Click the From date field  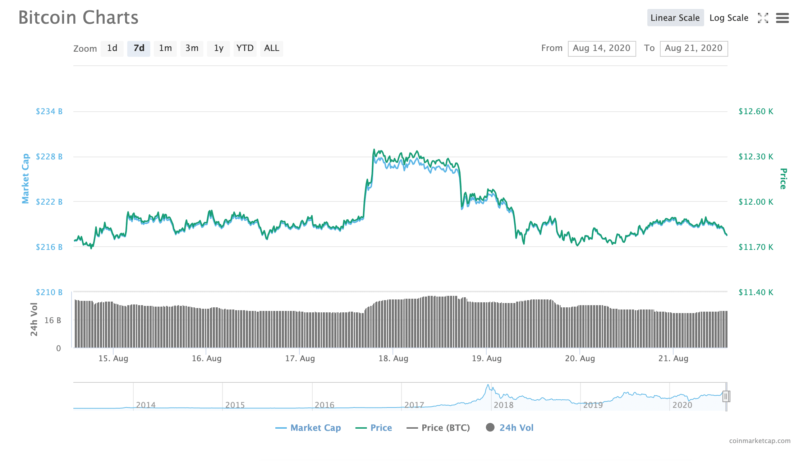[x=601, y=48]
